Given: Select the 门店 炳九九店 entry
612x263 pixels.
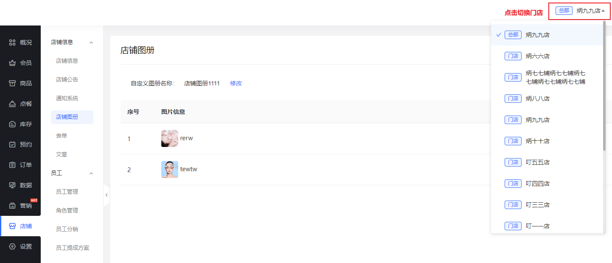Looking at the screenshot, I should [x=547, y=120].
